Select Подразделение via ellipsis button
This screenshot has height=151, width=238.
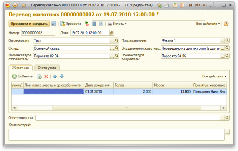coord(222,41)
